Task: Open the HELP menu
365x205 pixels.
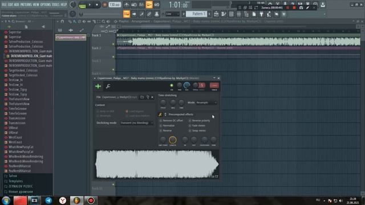Action: [63, 5]
